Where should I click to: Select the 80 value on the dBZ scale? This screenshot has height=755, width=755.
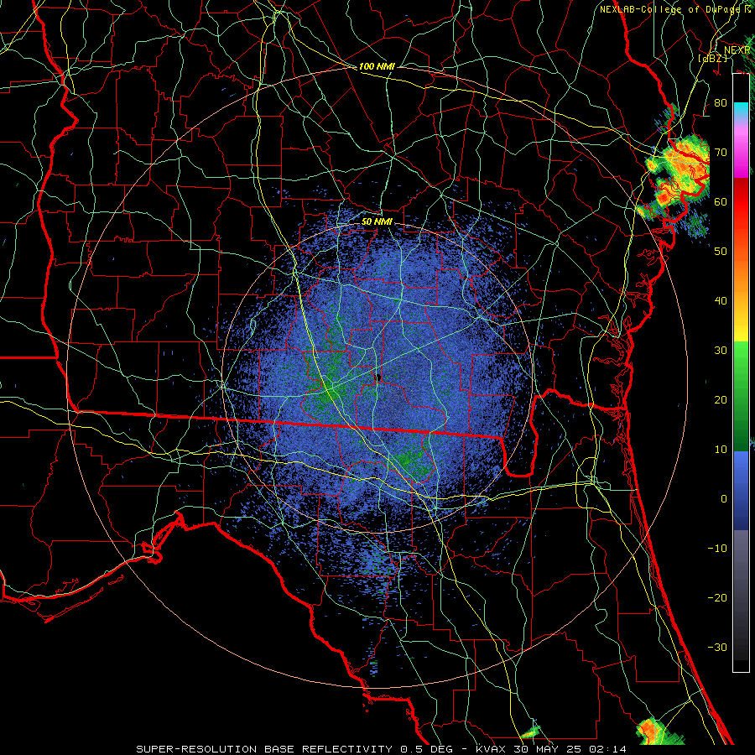click(721, 103)
